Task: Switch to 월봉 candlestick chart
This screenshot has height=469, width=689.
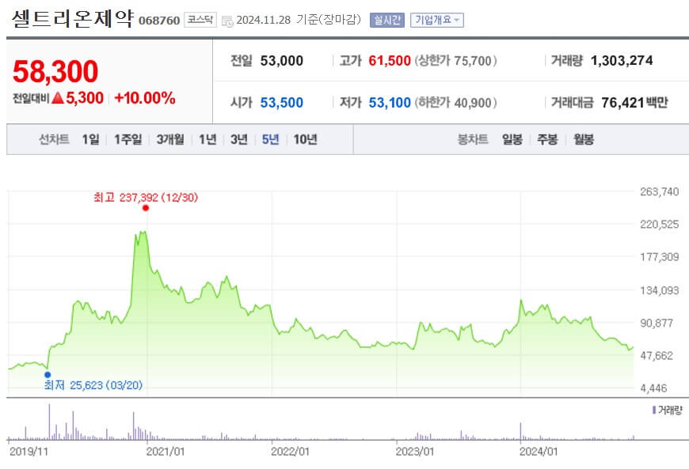Action: pos(584,139)
